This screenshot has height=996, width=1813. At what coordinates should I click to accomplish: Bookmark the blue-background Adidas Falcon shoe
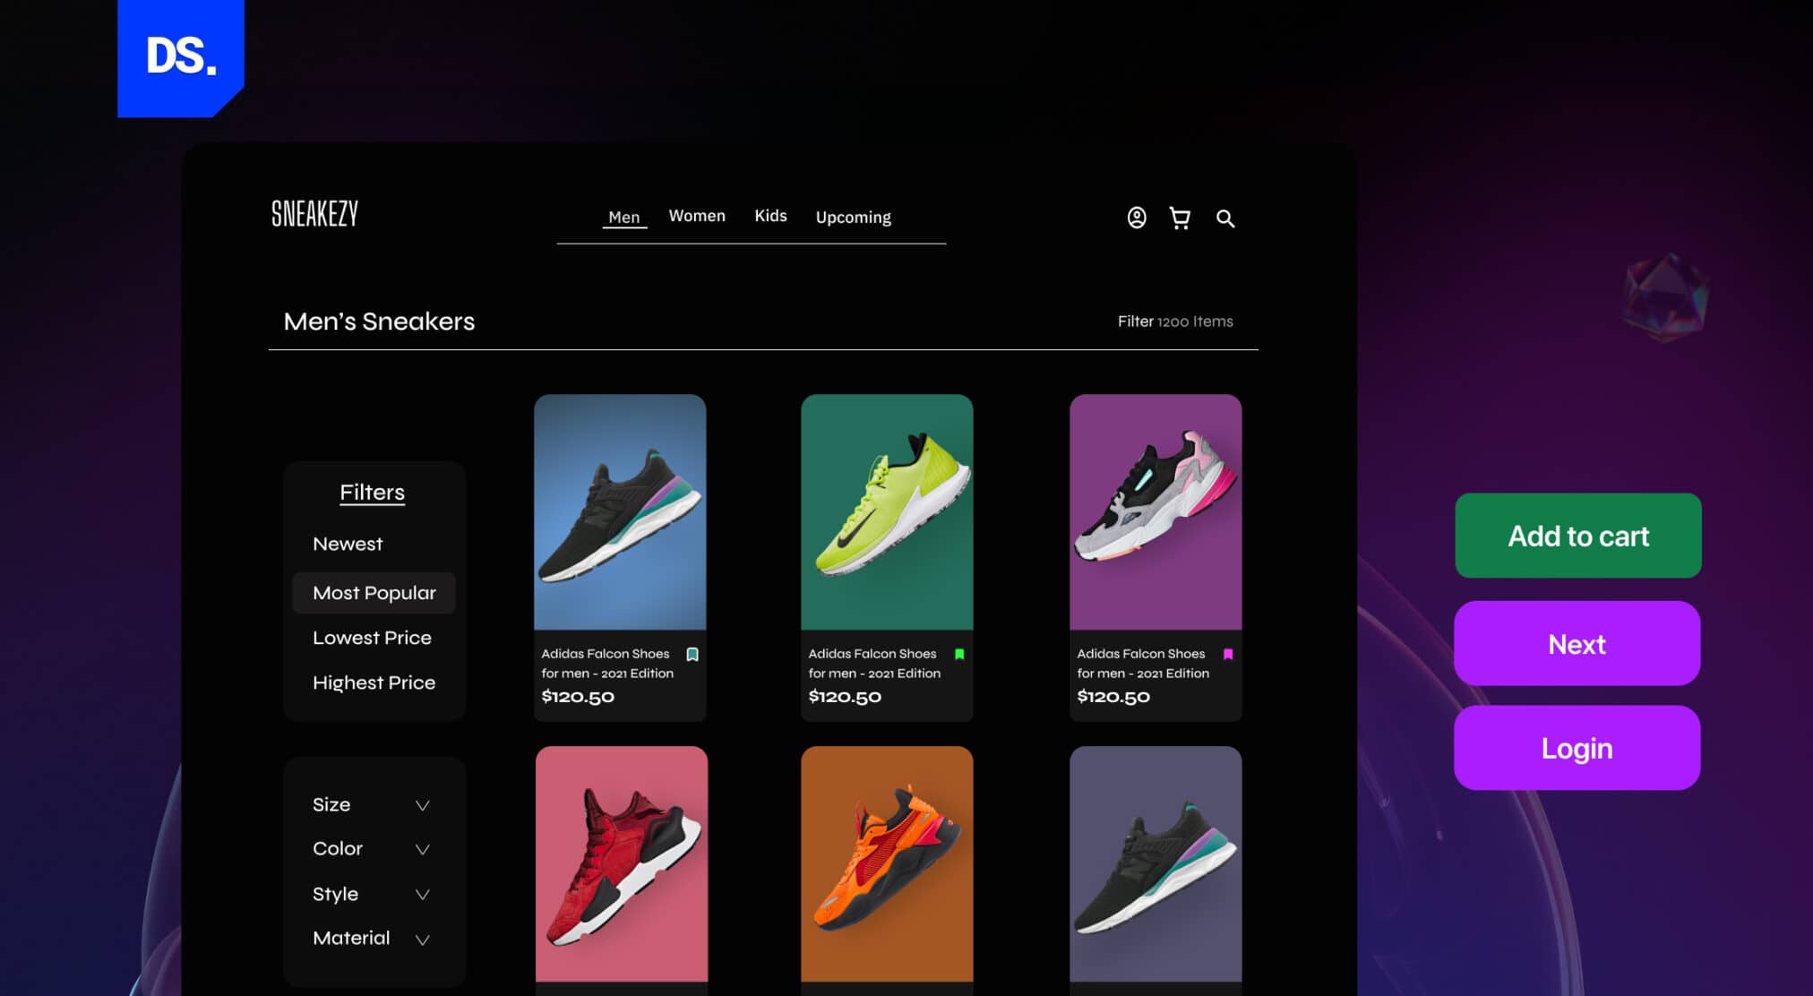coord(692,654)
